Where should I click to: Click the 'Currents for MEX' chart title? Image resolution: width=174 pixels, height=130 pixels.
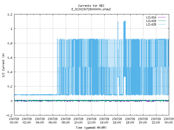click(91, 6)
